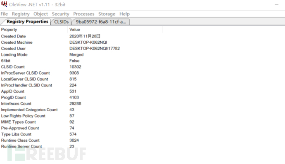Image resolution: width=285 pixels, height=164 pixels.
Task: Open the Processes menu
Action: [83, 14]
